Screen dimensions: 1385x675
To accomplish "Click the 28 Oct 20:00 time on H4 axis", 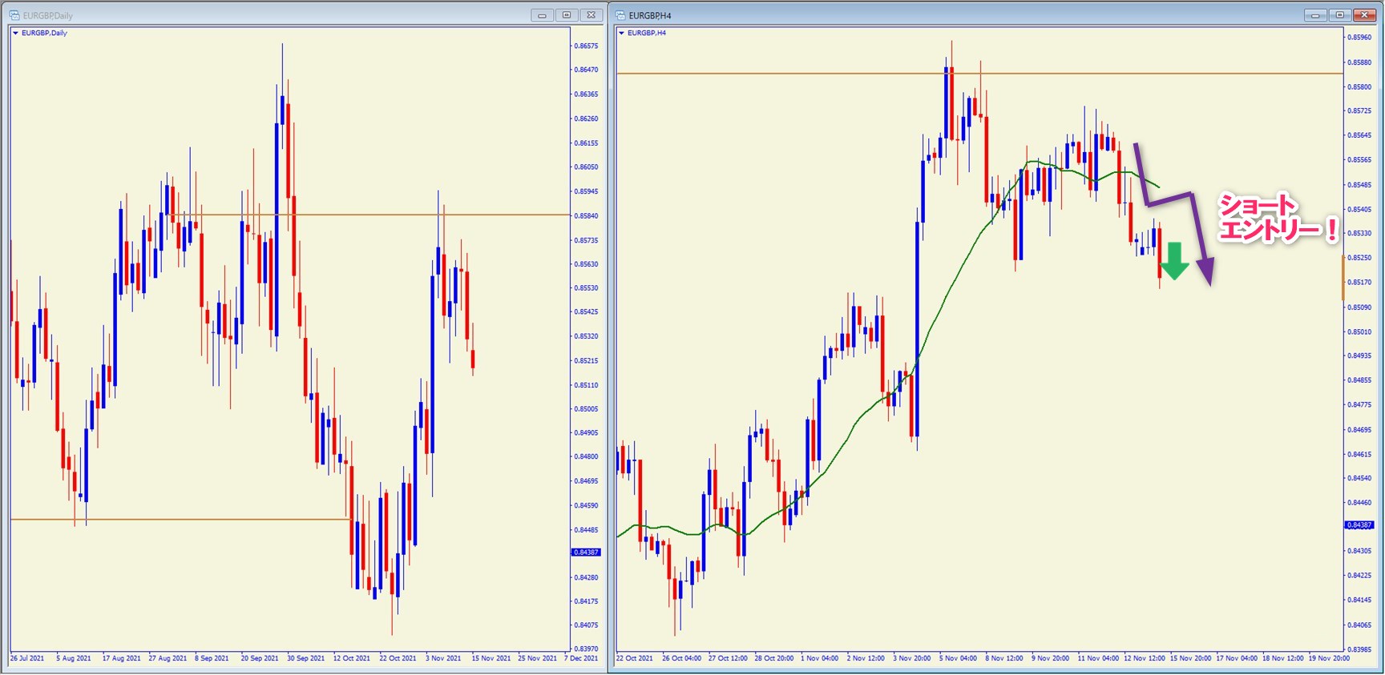I will pyautogui.click(x=774, y=658).
